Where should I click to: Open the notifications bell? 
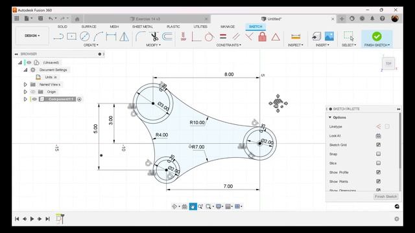coord(372,19)
